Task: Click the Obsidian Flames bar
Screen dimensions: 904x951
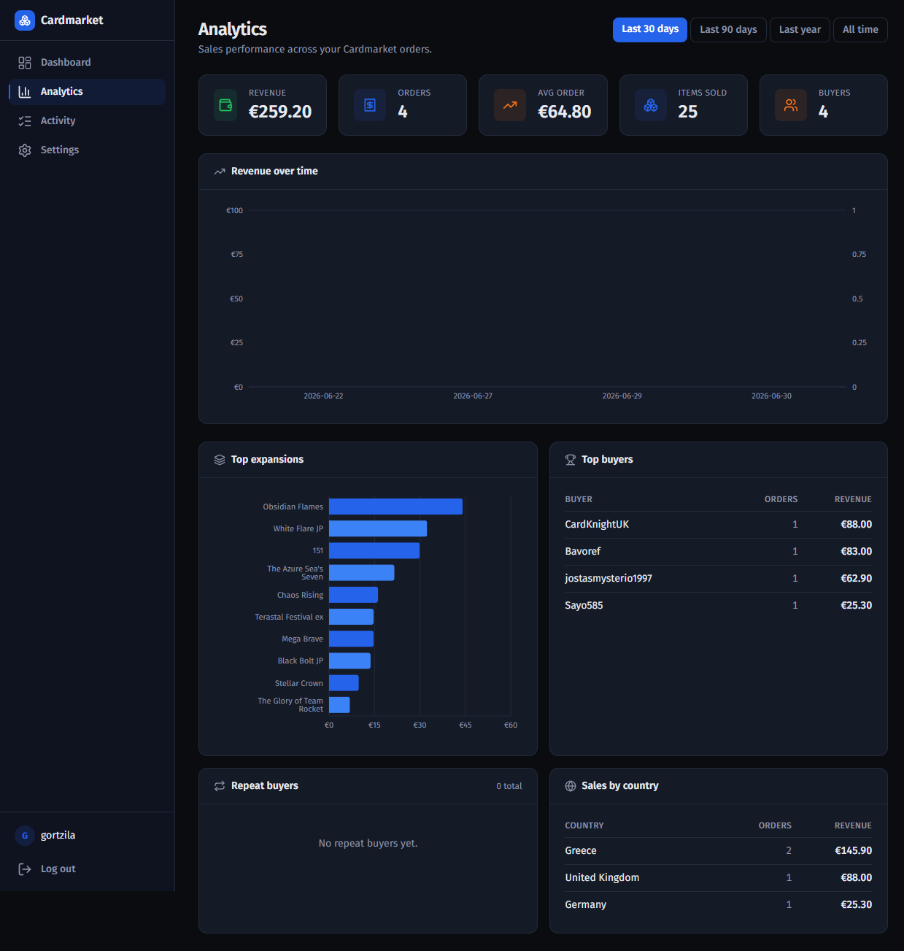Action: coord(395,507)
